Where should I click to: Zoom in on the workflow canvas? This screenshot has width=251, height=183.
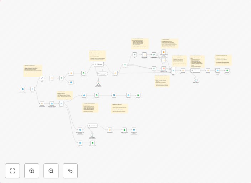32,171
